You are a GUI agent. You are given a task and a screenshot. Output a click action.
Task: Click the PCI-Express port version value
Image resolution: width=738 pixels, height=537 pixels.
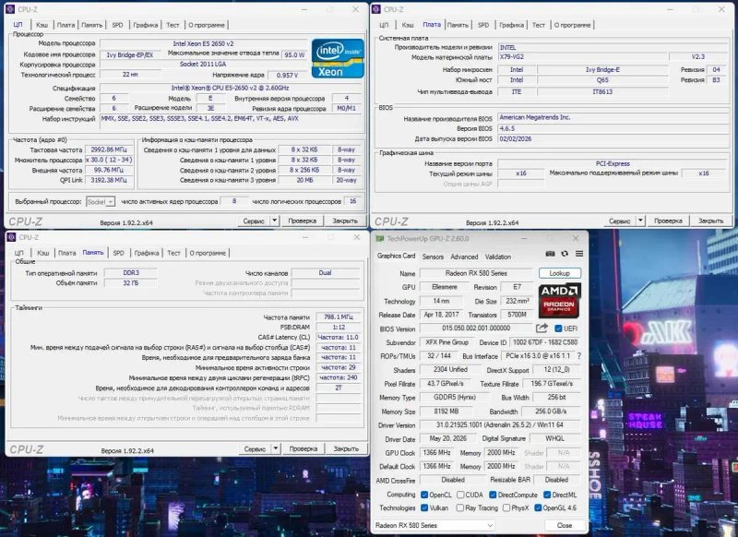pos(613,163)
